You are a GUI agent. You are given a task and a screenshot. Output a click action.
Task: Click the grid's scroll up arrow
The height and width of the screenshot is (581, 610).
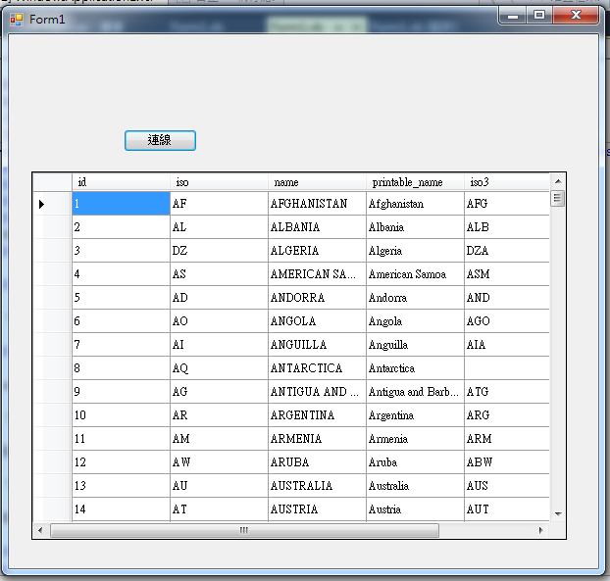tap(558, 181)
